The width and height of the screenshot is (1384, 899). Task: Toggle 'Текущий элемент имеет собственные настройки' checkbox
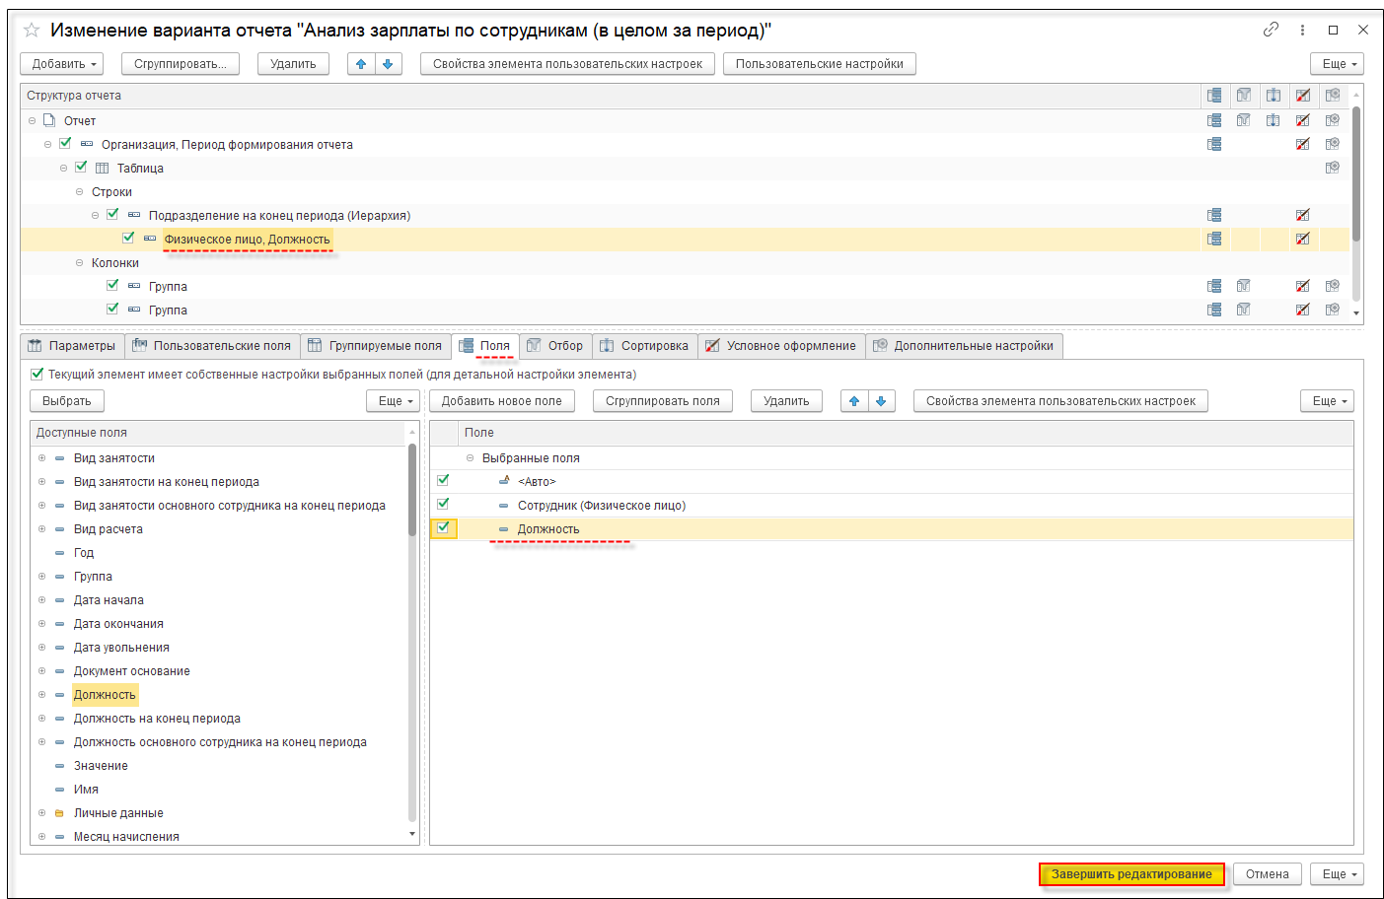pos(36,374)
